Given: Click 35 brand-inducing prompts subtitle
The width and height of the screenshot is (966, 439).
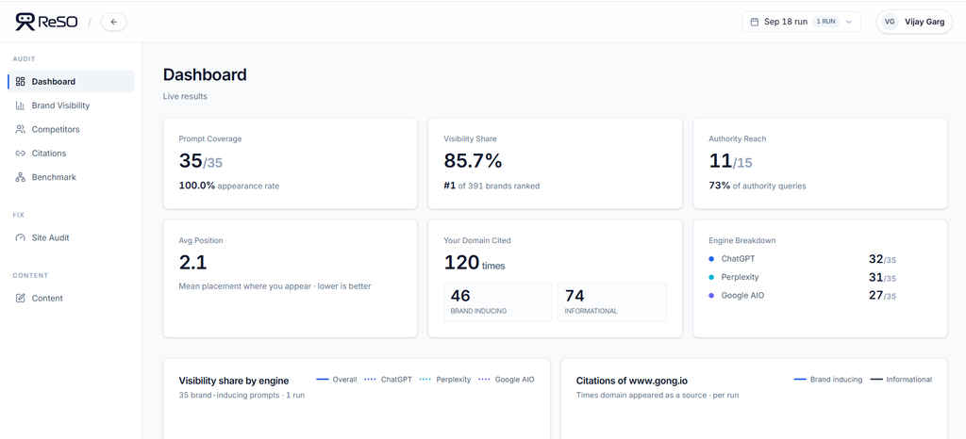Looking at the screenshot, I should 241,395.
